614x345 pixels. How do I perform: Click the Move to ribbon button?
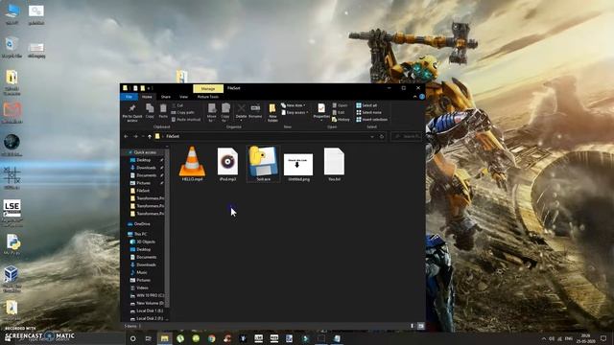click(212, 113)
